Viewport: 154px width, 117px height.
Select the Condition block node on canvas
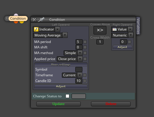(x=18, y=19)
